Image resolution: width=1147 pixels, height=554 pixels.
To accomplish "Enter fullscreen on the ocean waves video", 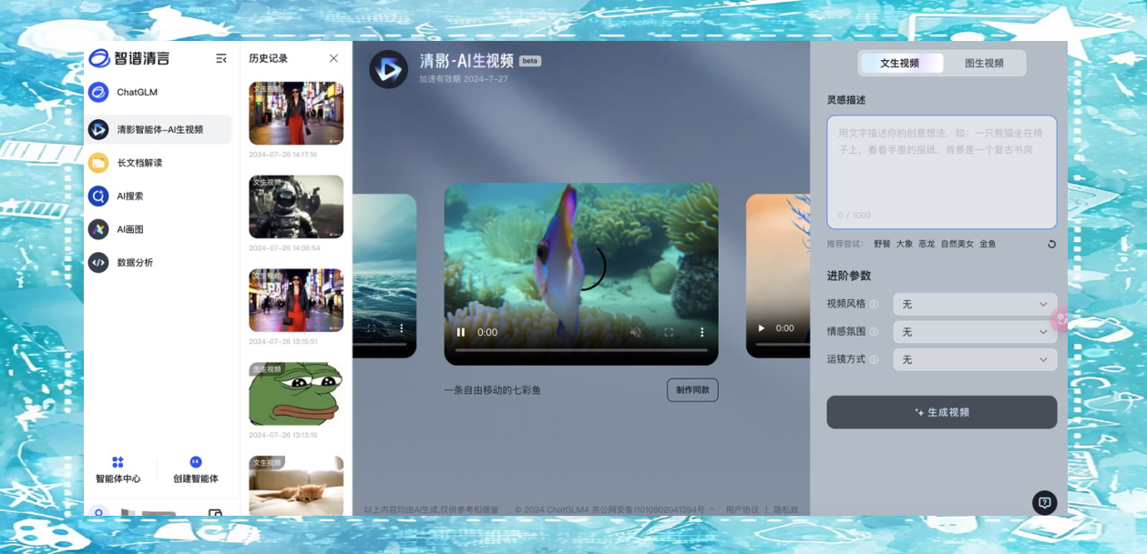I will coord(371,328).
